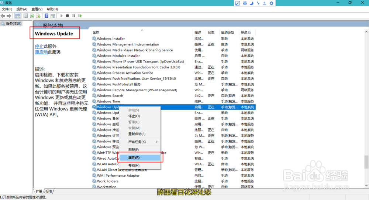Select Windows PushToInstall 服务 row
Image resolution: width=369 pixels, height=200 pixels.
[174, 84]
